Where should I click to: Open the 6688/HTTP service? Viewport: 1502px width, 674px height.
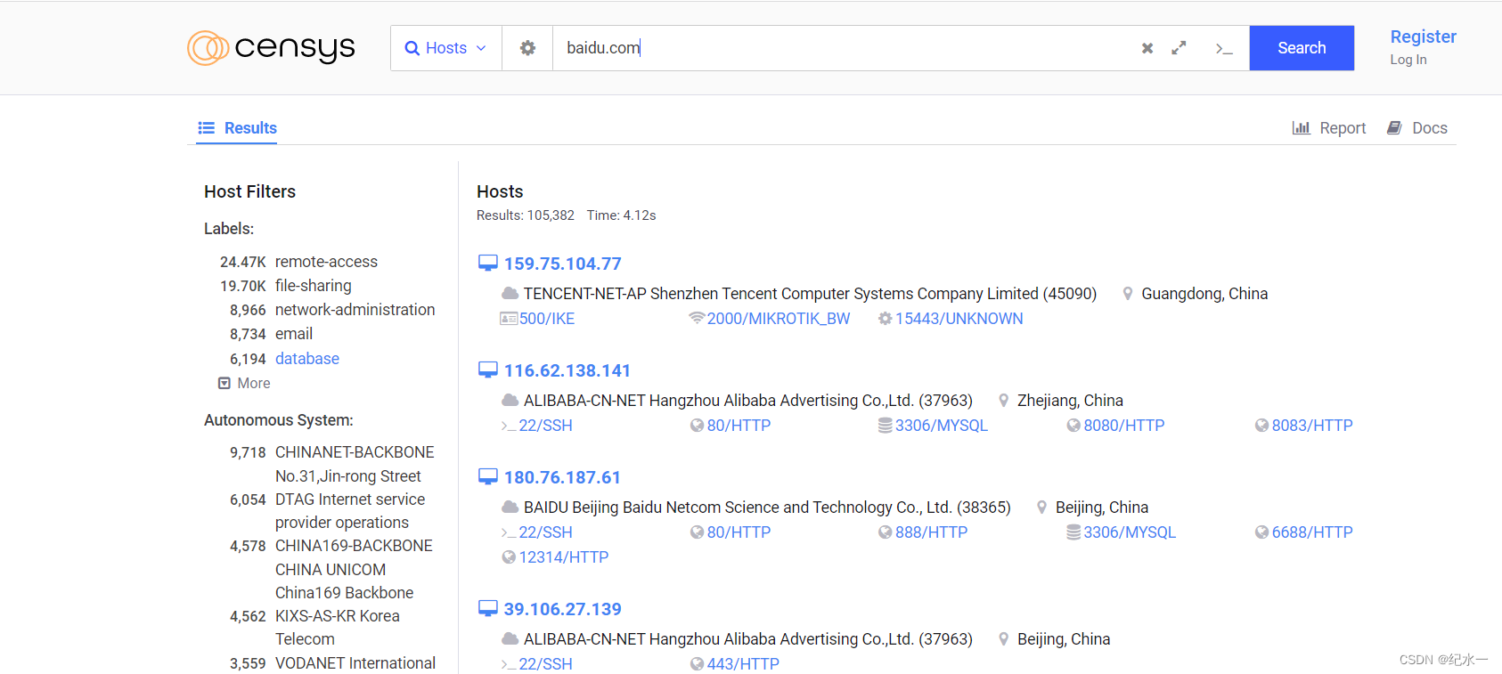pos(1311,532)
